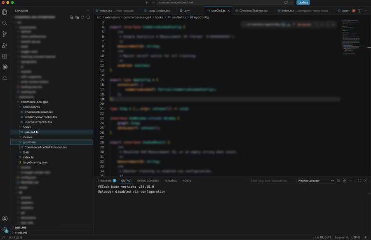
Task: Open PurchaseTracker.tsx in Explorer
Action: tap(38, 122)
